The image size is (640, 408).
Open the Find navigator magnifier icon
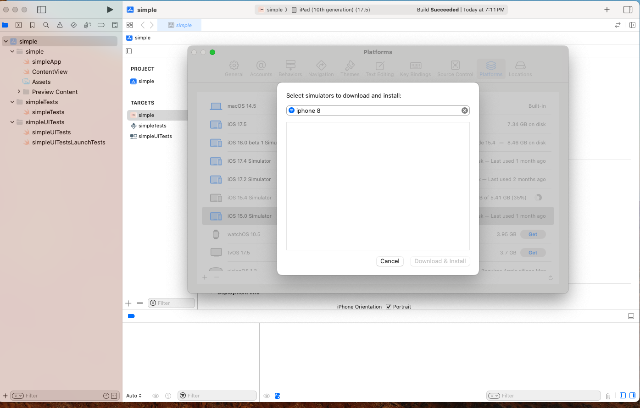(46, 25)
